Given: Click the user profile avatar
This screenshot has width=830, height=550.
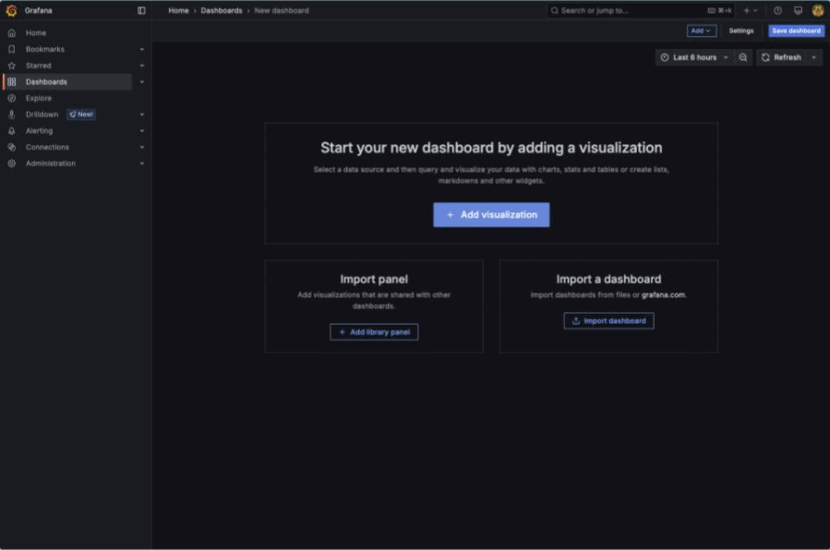Looking at the screenshot, I should coord(817,10).
